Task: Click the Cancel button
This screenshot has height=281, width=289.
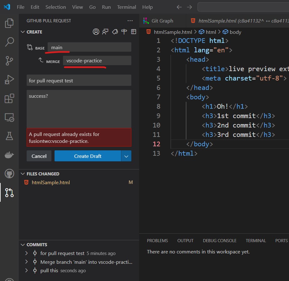Action: click(x=39, y=156)
